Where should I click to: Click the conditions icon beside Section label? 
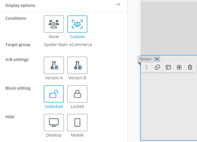coord(157,59)
